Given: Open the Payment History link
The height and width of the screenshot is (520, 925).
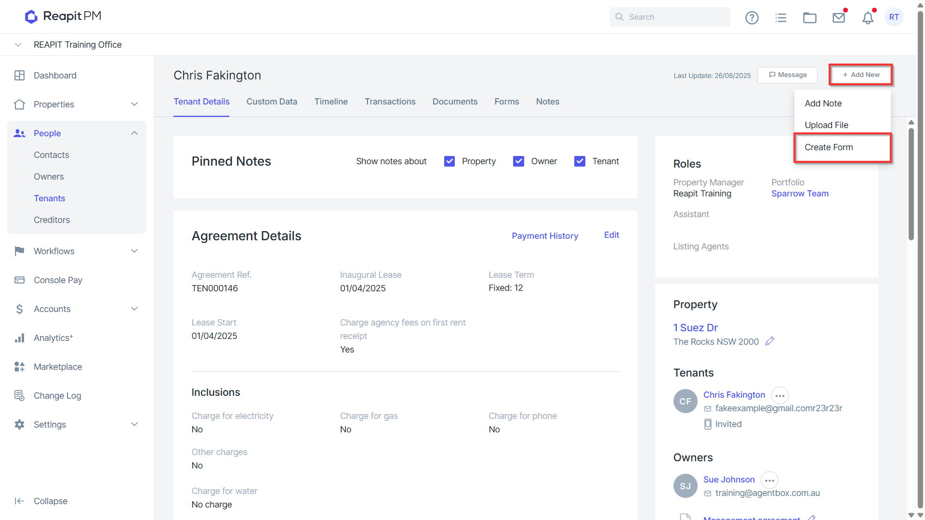Looking at the screenshot, I should point(545,236).
